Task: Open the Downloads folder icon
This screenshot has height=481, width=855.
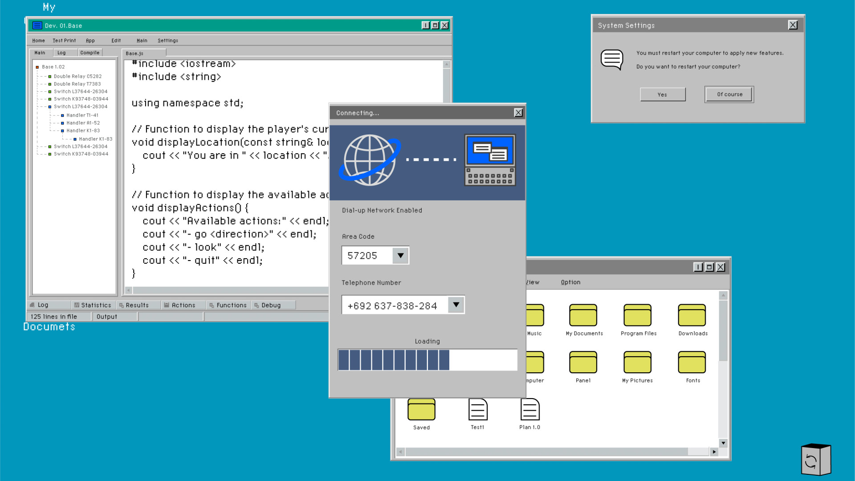Action: (x=692, y=315)
